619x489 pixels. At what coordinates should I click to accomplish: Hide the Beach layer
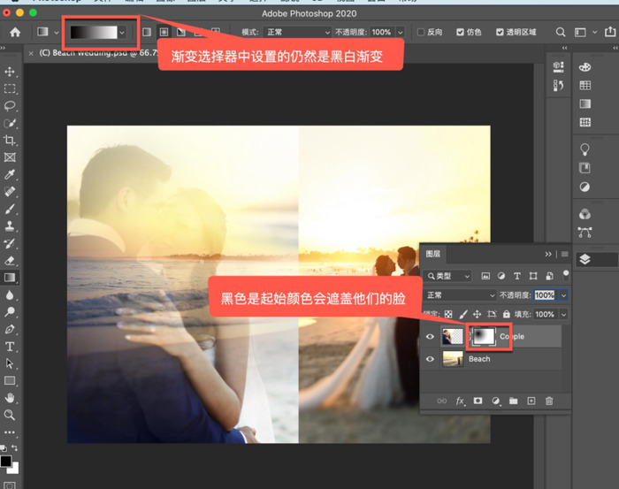click(x=430, y=359)
